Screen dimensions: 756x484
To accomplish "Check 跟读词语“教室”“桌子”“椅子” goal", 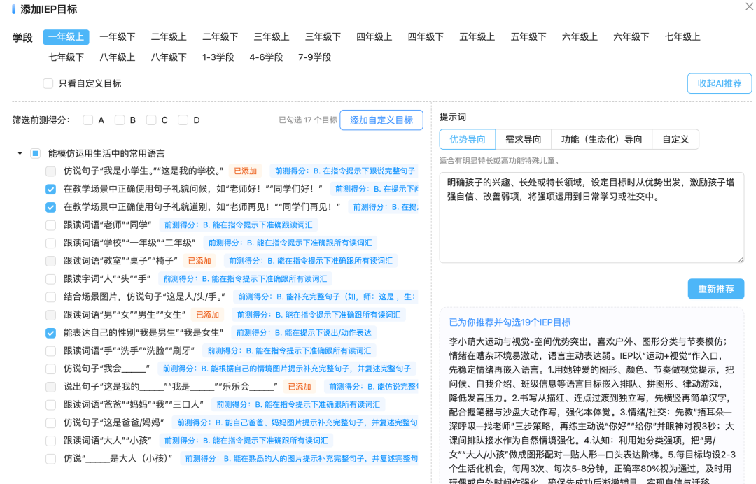I will click(50, 261).
